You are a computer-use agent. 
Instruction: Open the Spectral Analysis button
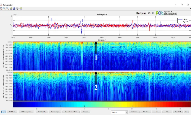click(55, 112)
